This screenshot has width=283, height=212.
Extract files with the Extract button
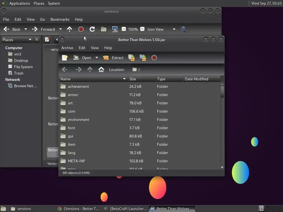113,58
